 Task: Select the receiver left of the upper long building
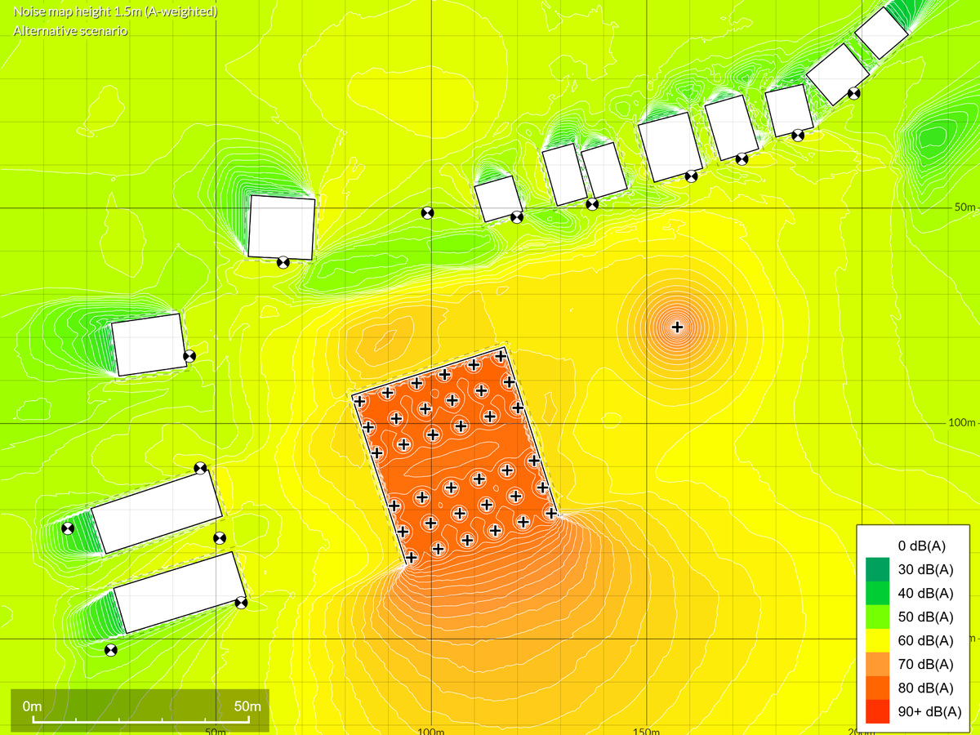[x=68, y=528]
